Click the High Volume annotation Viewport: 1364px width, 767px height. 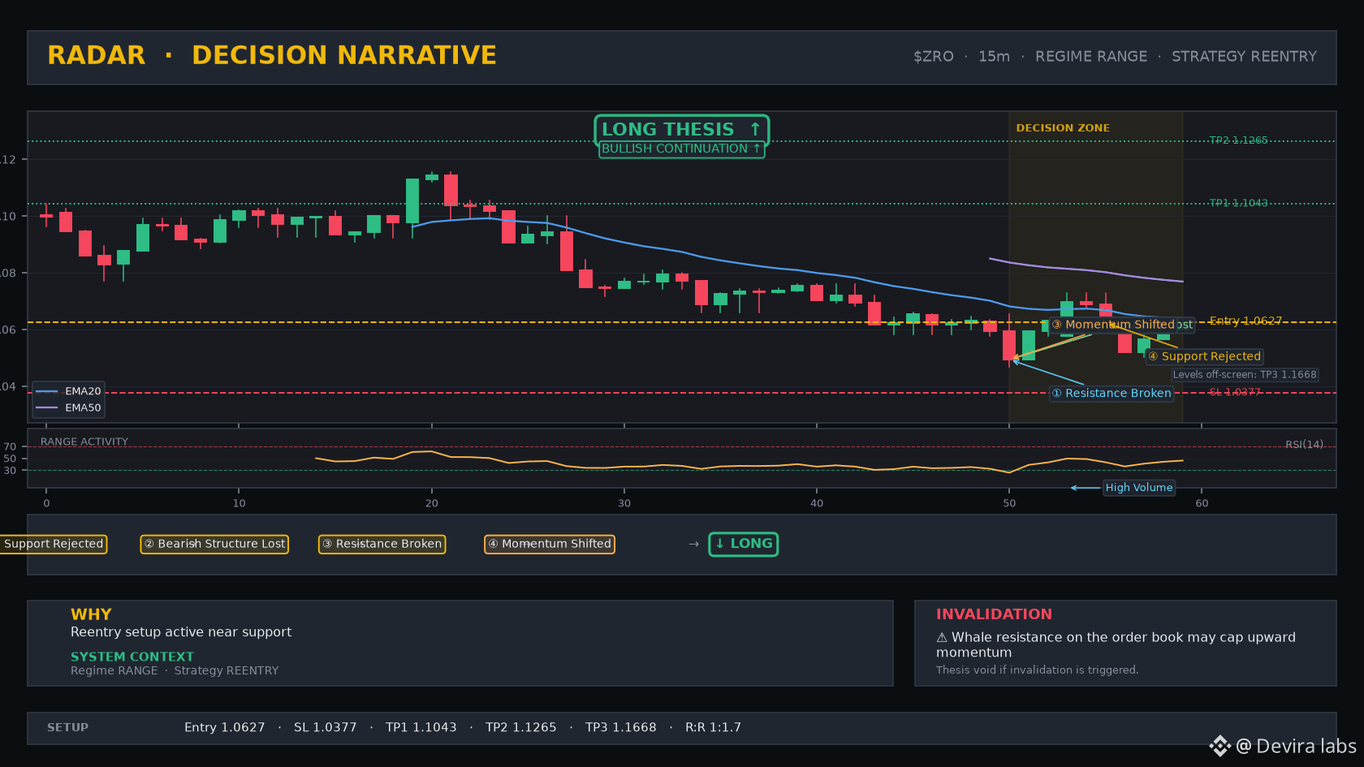pyautogui.click(x=1139, y=488)
